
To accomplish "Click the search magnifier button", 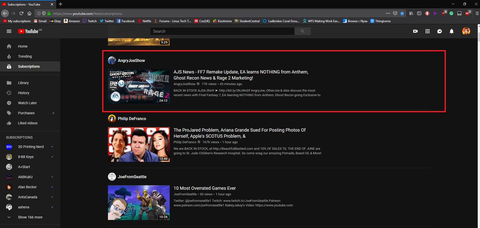I will pos(302,31).
